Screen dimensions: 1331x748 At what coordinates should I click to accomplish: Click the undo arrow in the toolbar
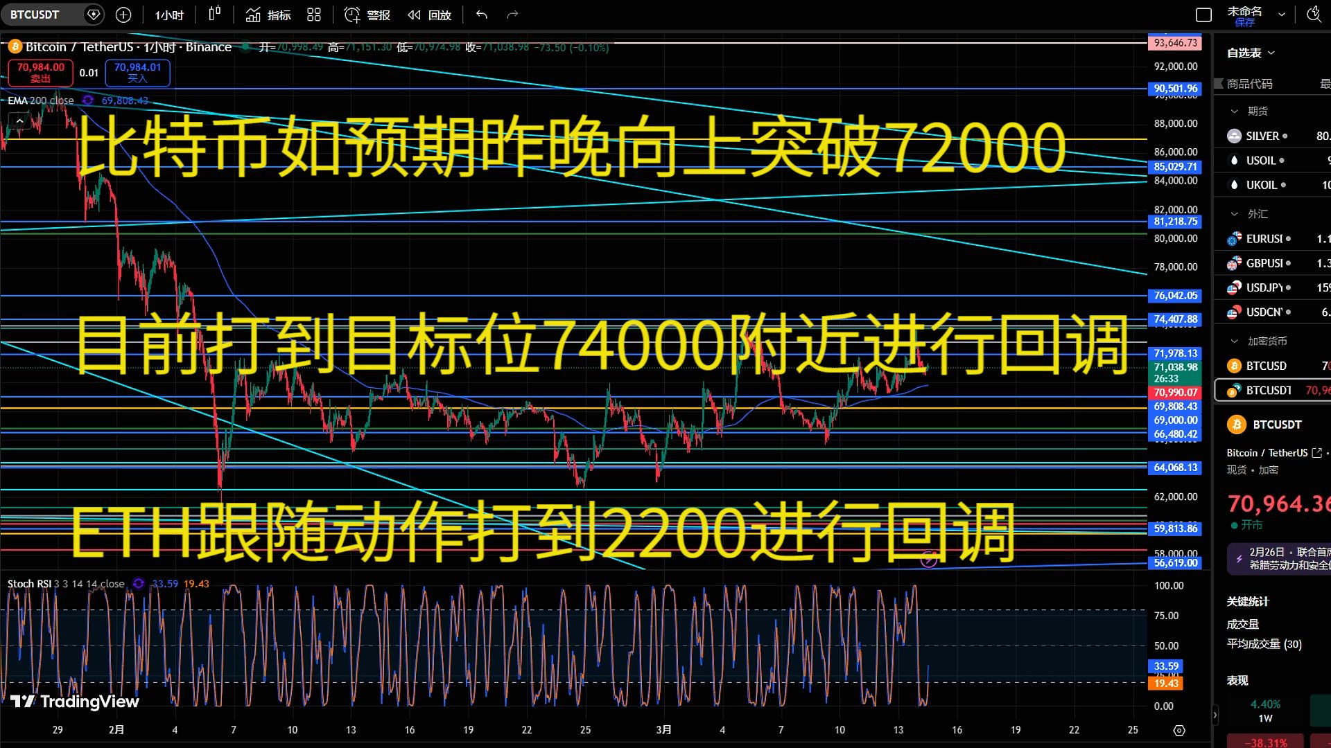tap(481, 15)
